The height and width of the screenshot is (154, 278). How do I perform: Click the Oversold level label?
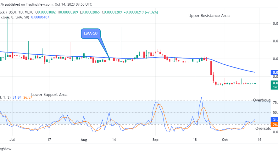click(x=263, y=128)
